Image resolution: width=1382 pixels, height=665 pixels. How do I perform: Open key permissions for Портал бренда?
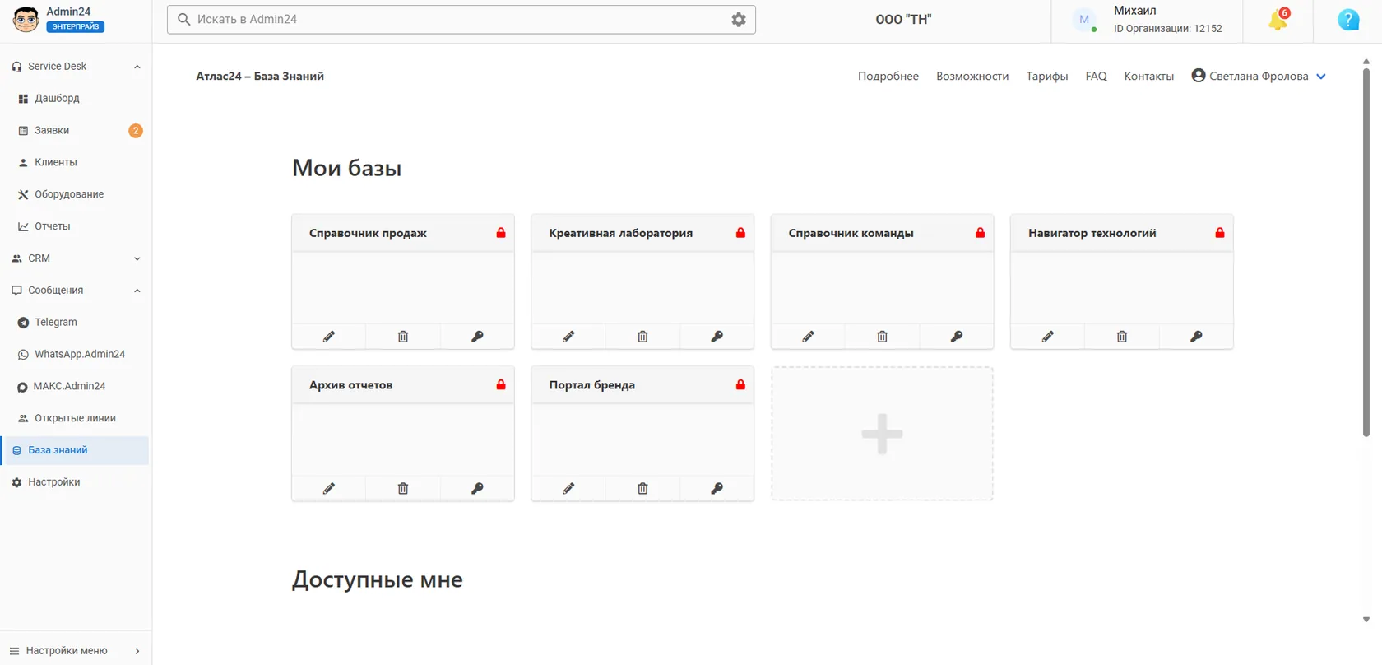click(x=717, y=489)
